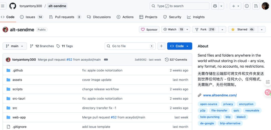
Task: View the 327 Commits history
Action: coord(176,60)
